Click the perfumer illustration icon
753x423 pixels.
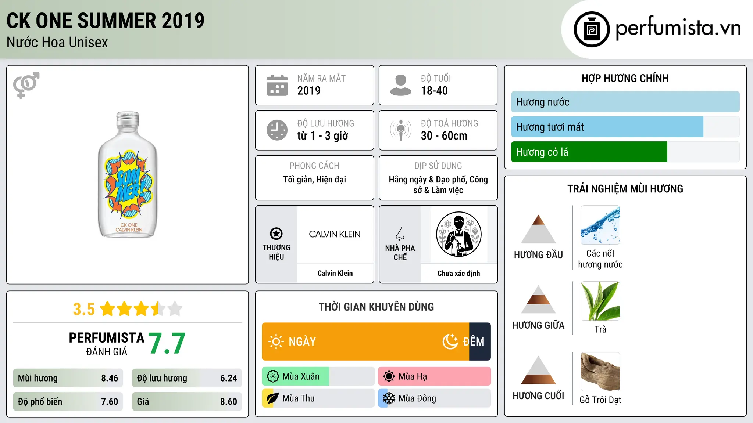(x=458, y=234)
